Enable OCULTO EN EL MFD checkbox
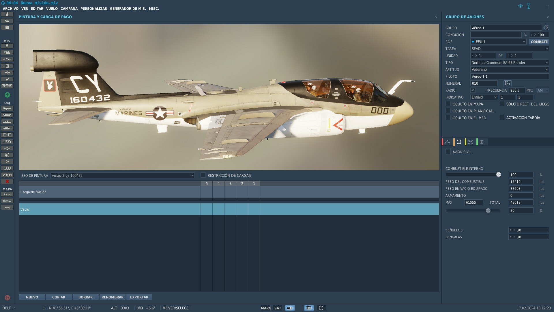Screen dimensions: 554x312 click(x=448, y=118)
